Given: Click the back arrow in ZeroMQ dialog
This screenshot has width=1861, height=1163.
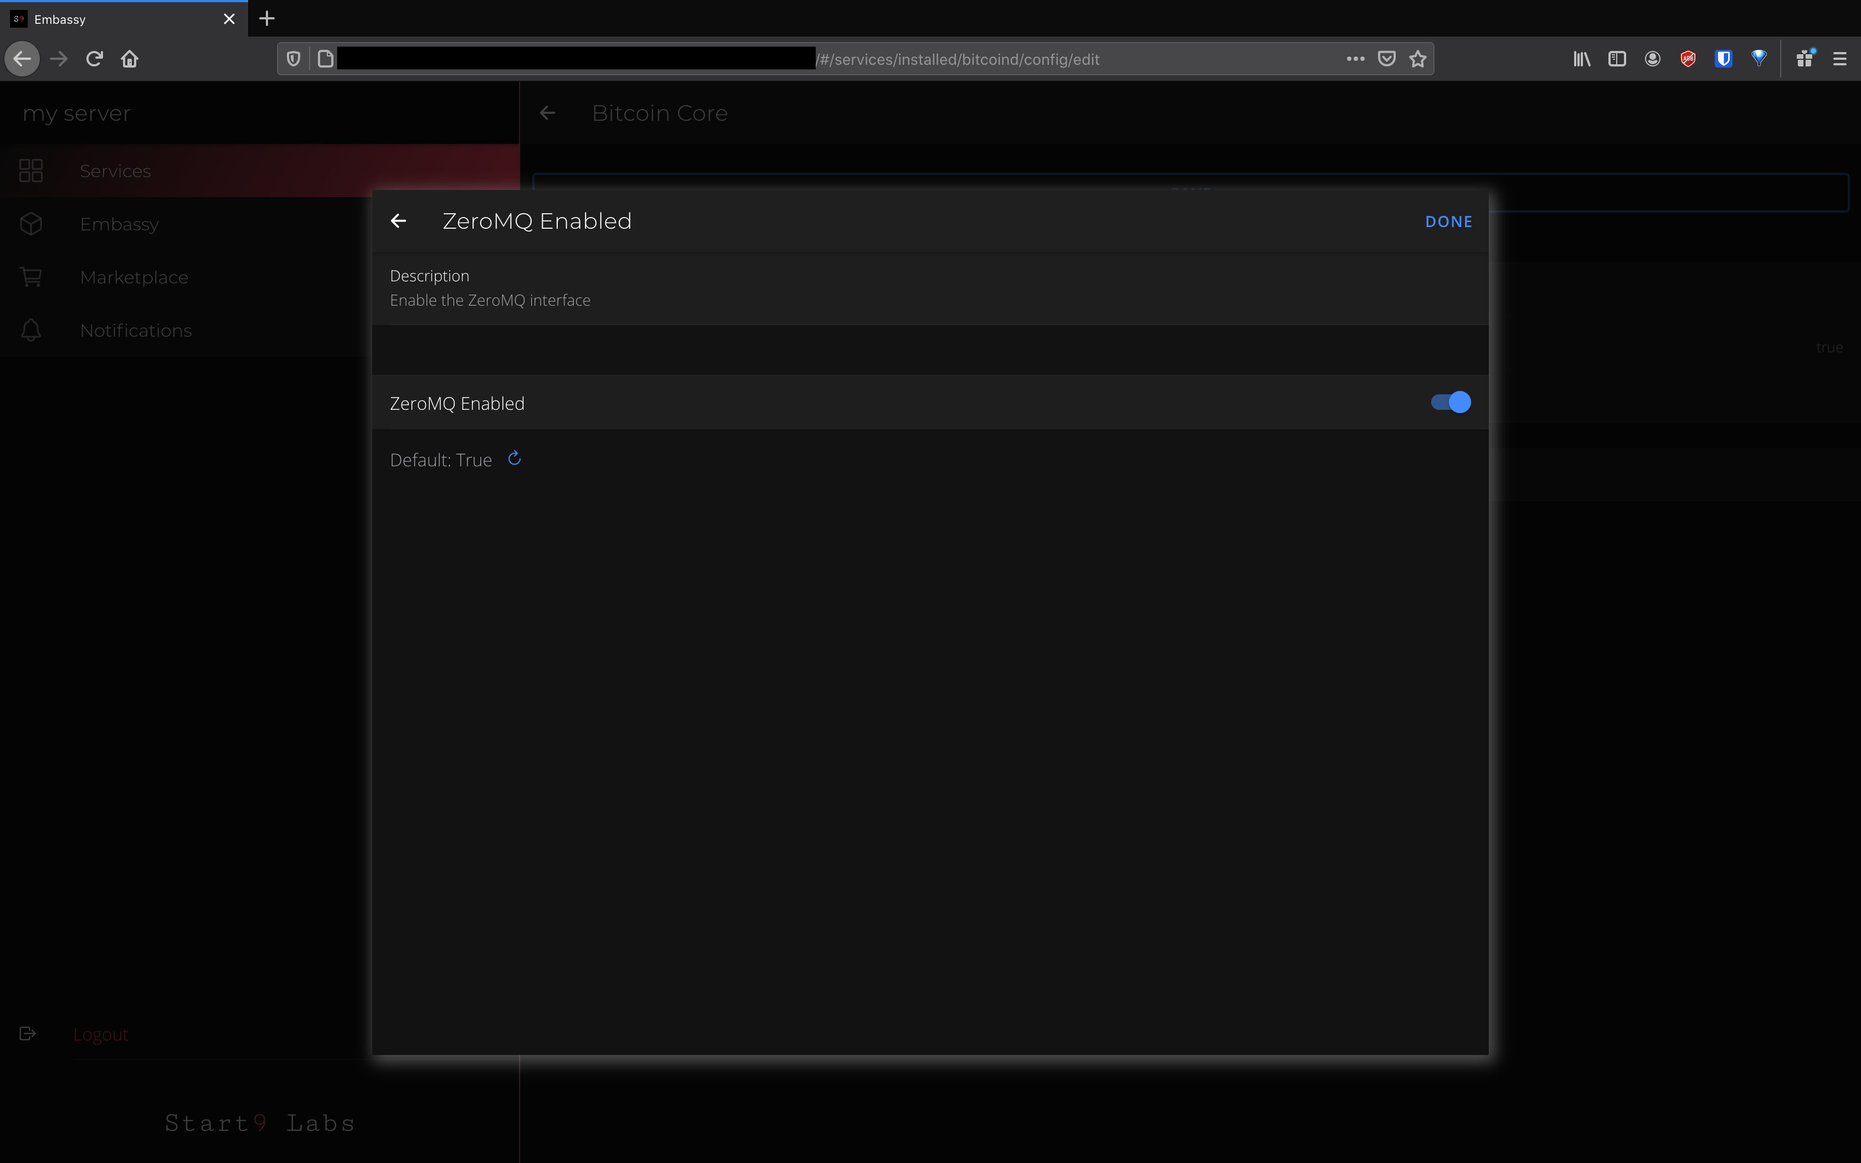Looking at the screenshot, I should click(x=398, y=222).
